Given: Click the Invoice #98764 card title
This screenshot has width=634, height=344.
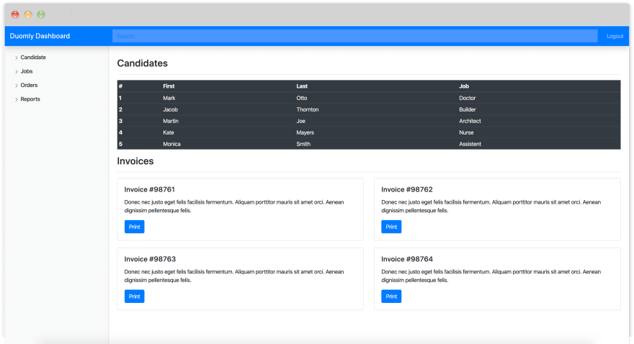Looking at the screenshot, I should coord(407,259).
